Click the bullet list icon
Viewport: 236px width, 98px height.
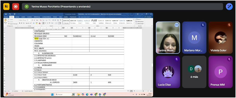pos(43,20)
